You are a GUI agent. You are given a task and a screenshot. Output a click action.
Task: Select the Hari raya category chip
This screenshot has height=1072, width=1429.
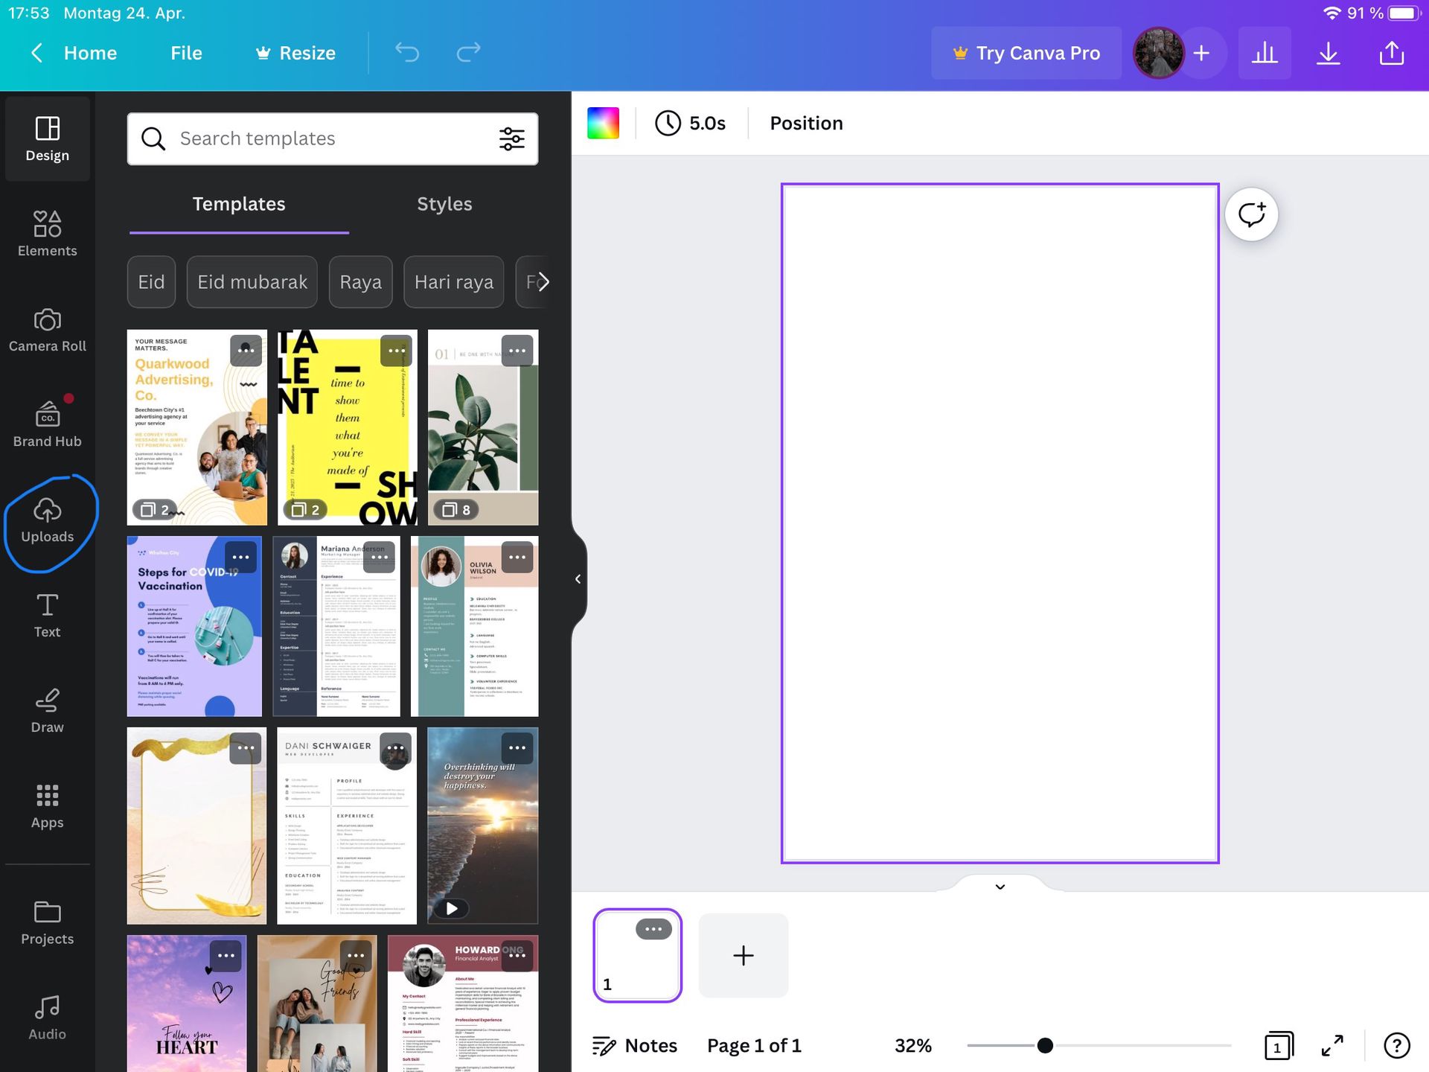click(454, 282)
